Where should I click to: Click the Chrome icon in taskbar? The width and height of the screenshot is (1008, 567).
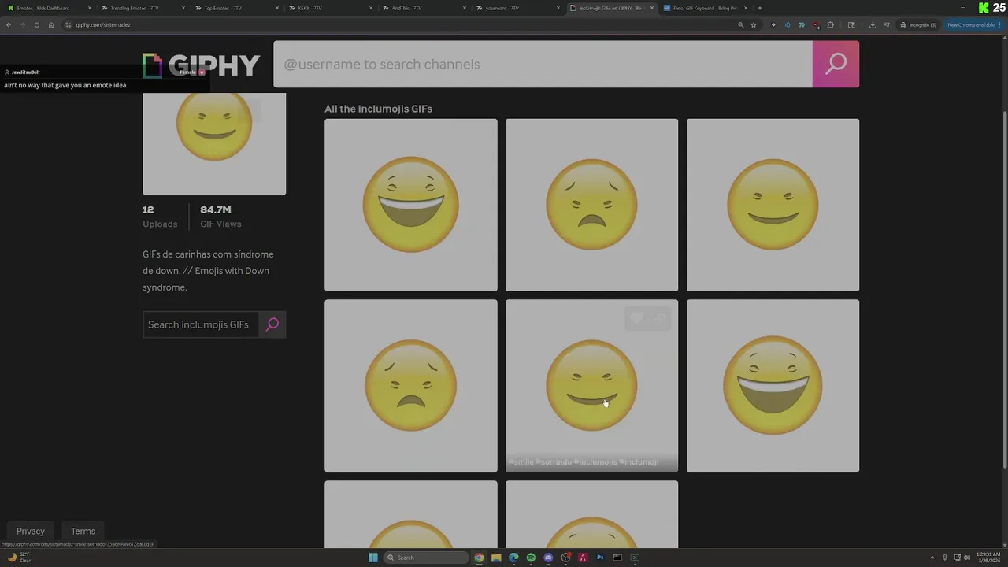[x=479, y=558]
